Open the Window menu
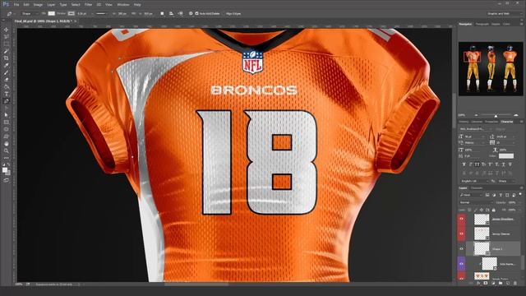This screenshot has height=296, width=526. [x=123, y=5]
